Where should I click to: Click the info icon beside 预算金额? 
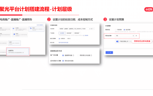(111, 36)
